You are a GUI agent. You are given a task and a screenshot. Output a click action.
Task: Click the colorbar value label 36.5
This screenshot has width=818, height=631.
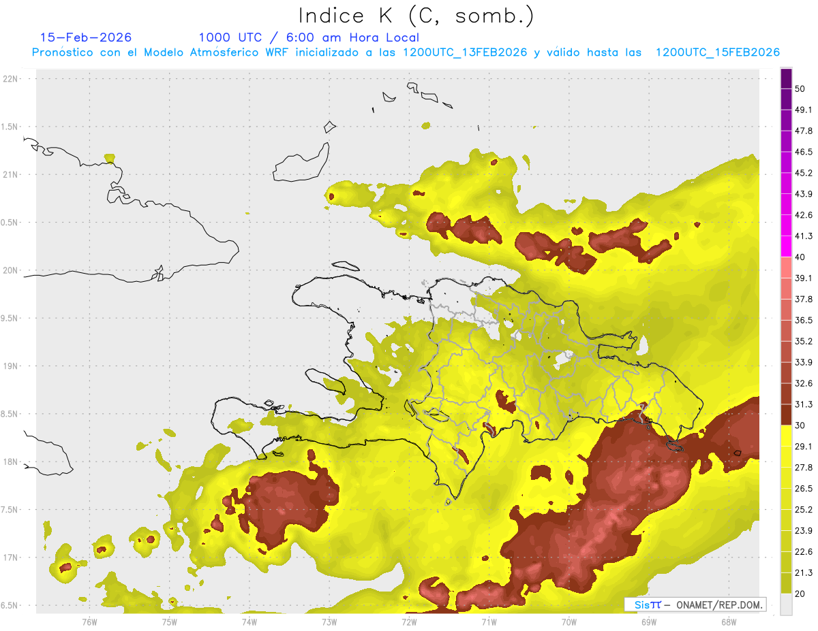(x=803, y=320)
